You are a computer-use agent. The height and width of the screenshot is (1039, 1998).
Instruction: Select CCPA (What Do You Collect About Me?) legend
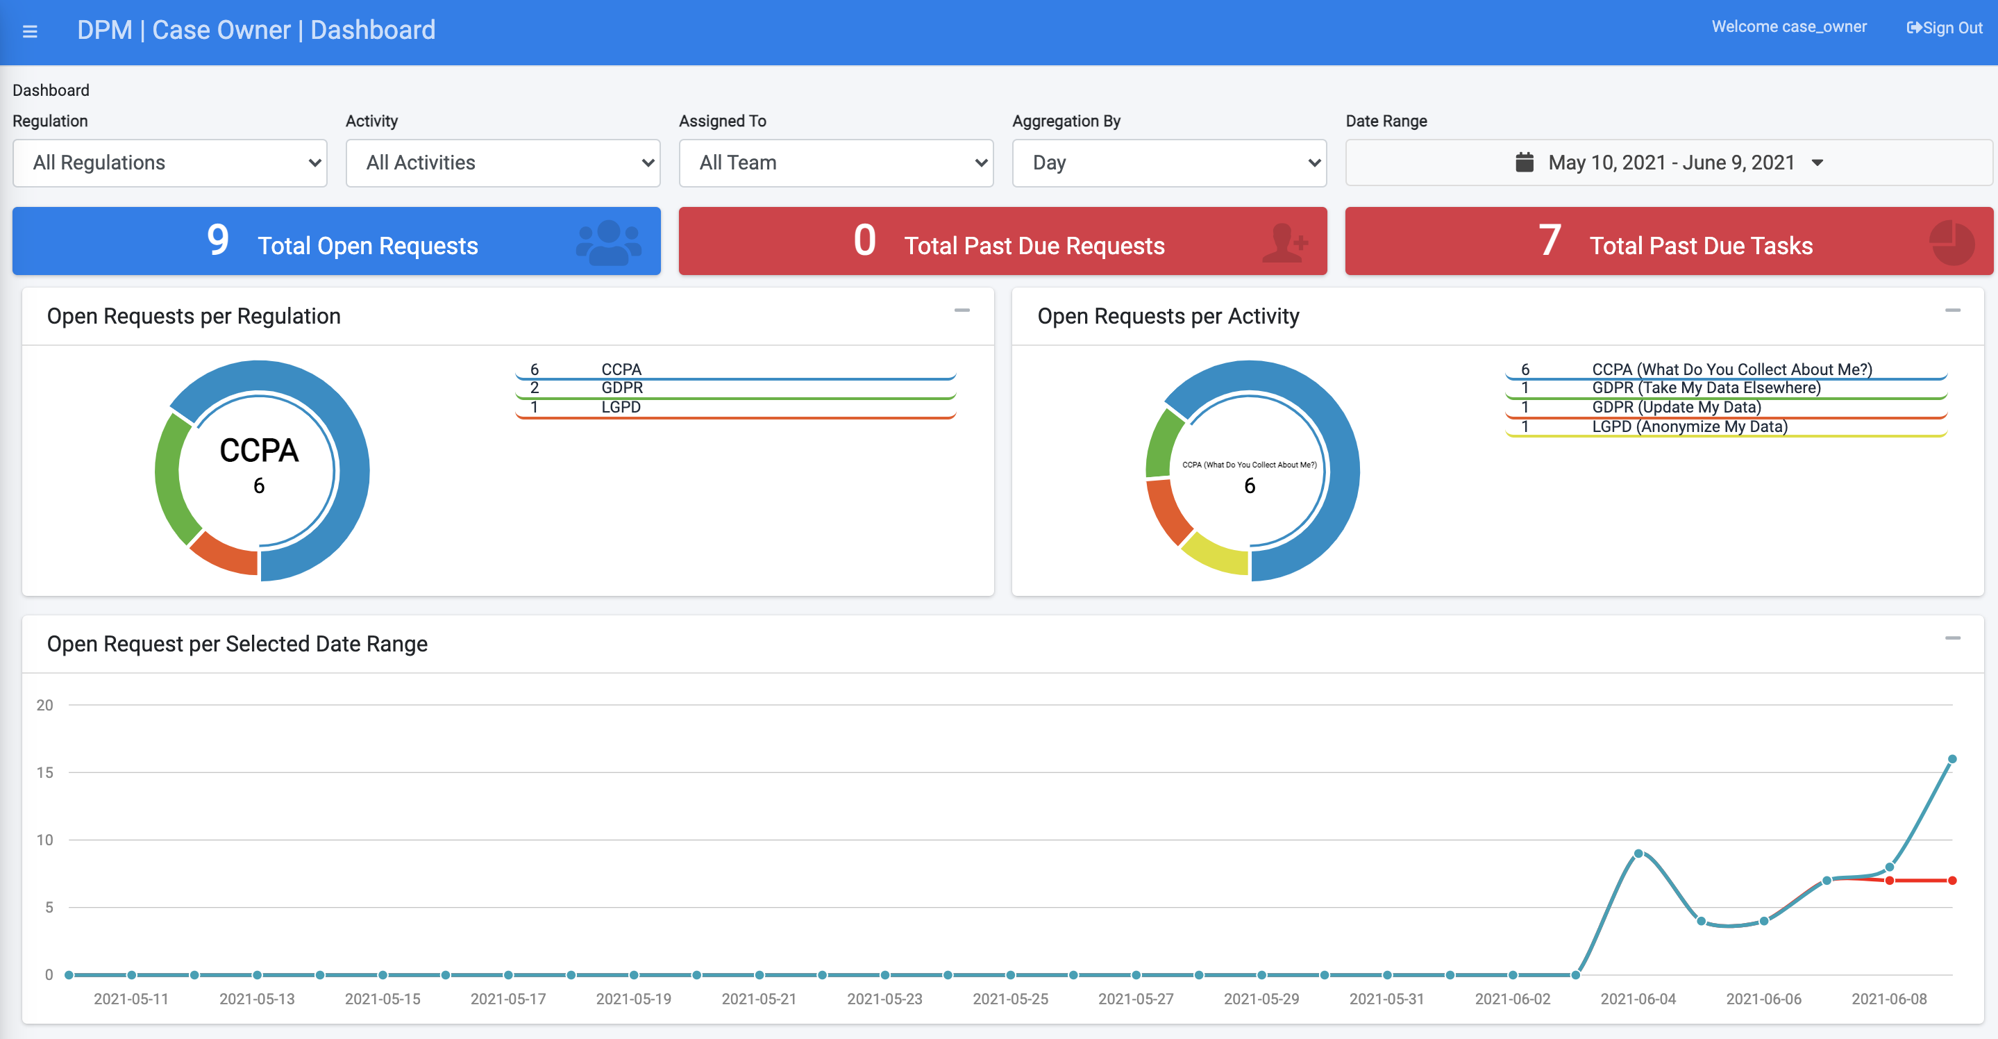1726,370
